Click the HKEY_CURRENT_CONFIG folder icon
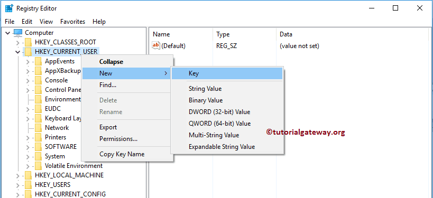This screenshot has width=433, height=198. click(x=28, y=194)
